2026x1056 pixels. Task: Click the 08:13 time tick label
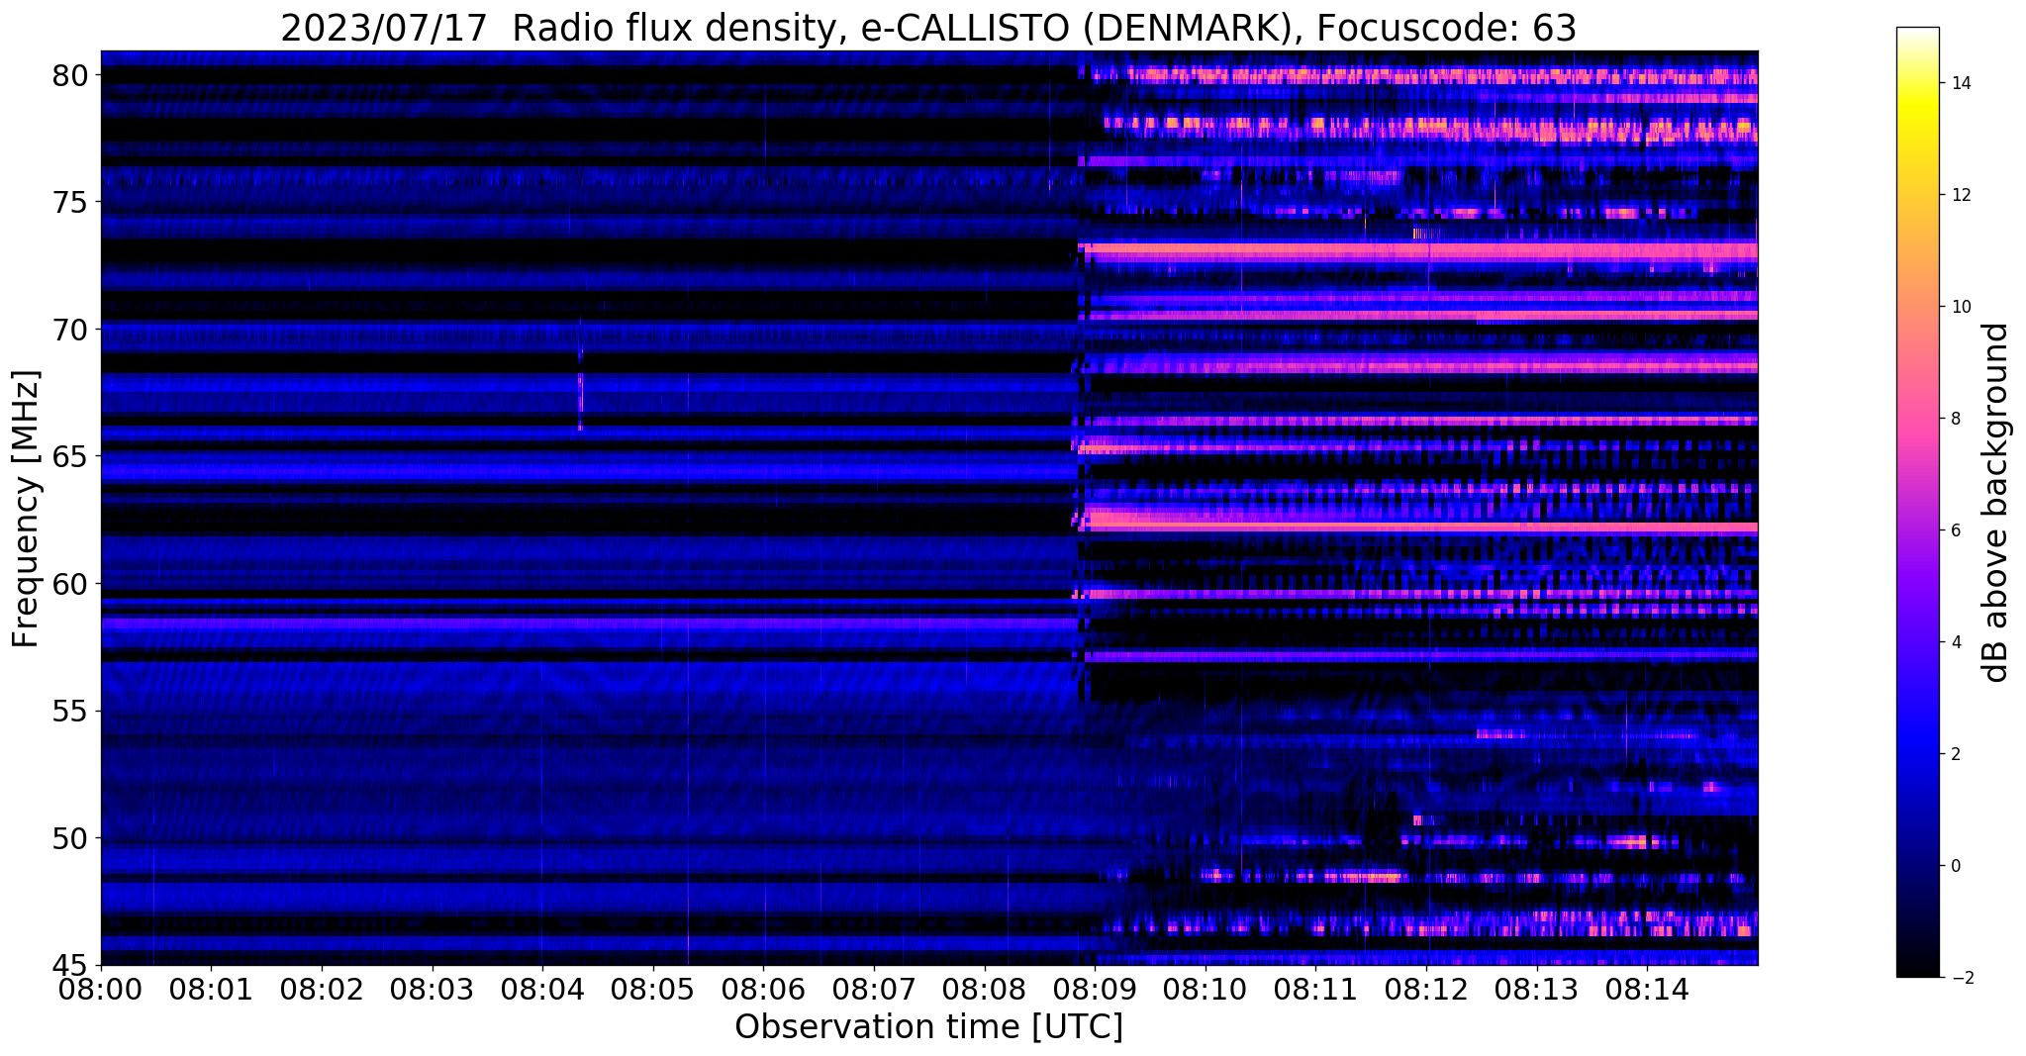click(1537, 989)
